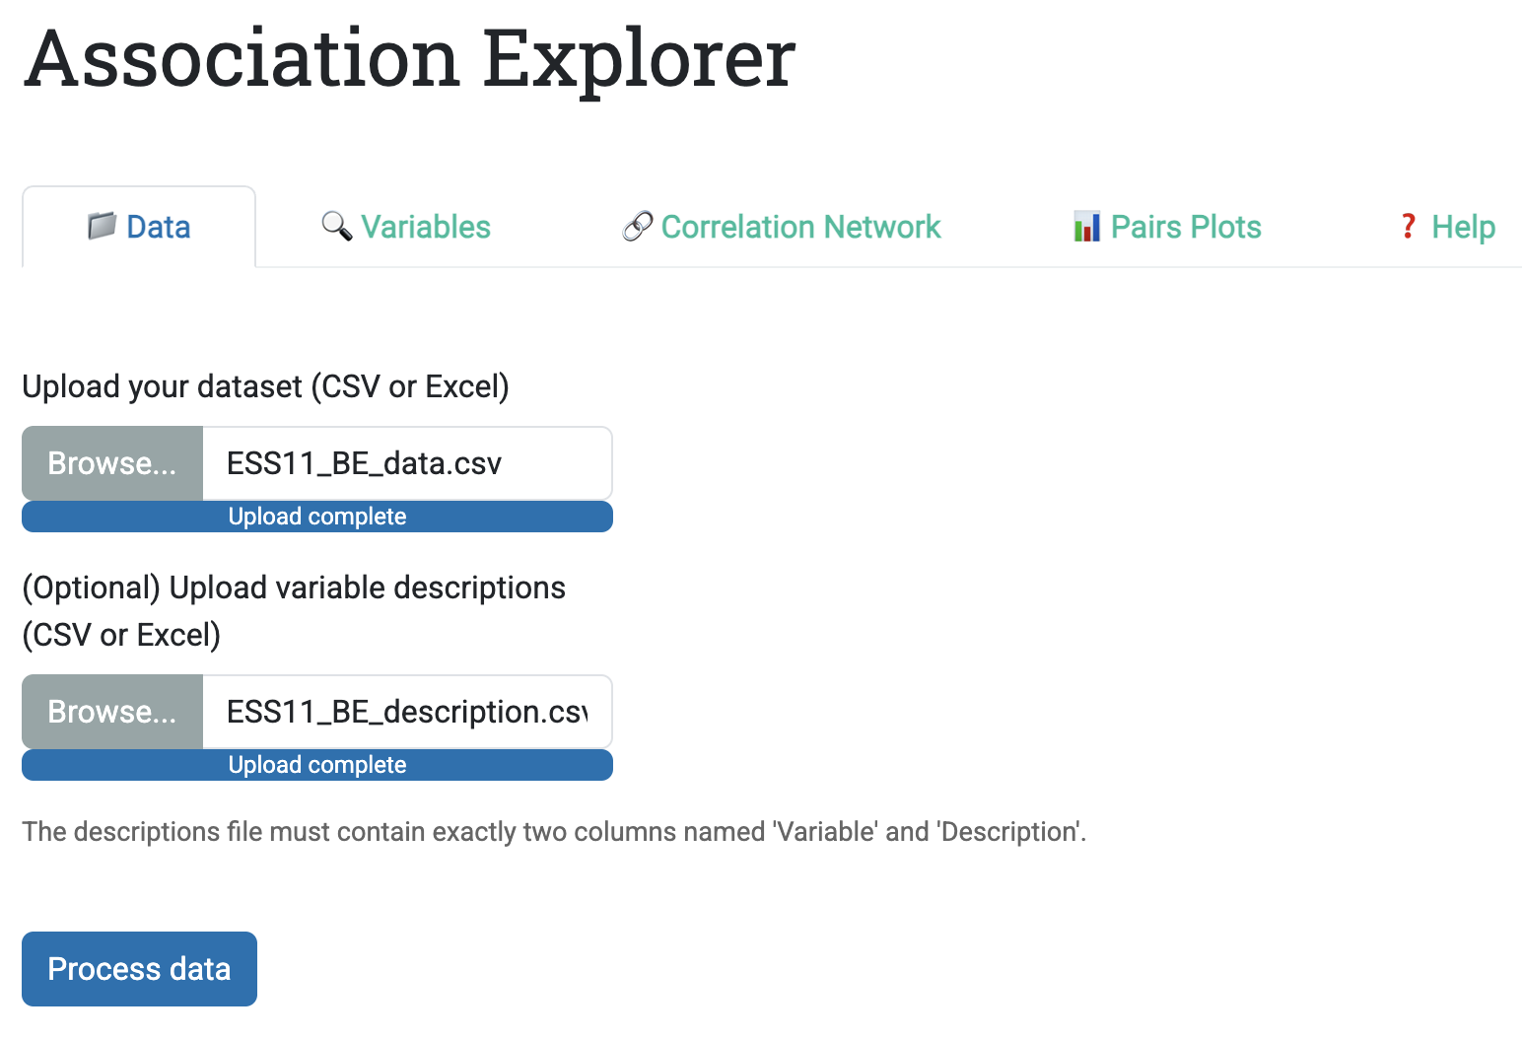1522x1039 pixels.
Task: Click the red question mark Help icon
Action: 1409,227
